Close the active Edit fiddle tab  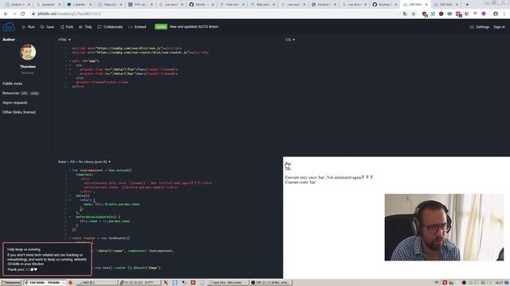(426, 5)
